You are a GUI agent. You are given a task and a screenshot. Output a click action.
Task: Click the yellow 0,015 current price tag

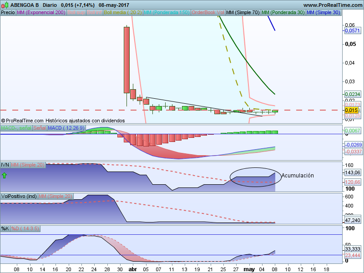tap(351, 110)
